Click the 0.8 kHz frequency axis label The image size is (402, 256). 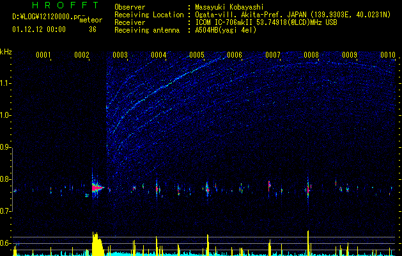pos(5,179)
